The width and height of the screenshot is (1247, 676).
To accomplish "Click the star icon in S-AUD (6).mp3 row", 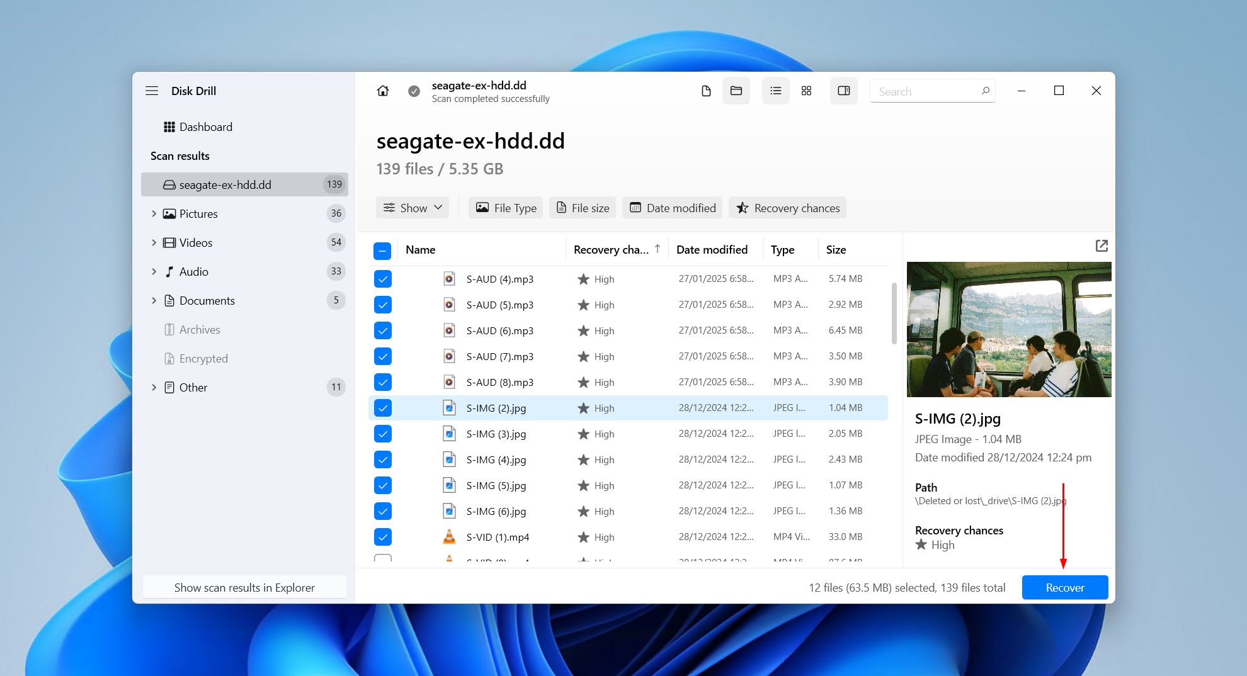I will [x=584, y=330].
